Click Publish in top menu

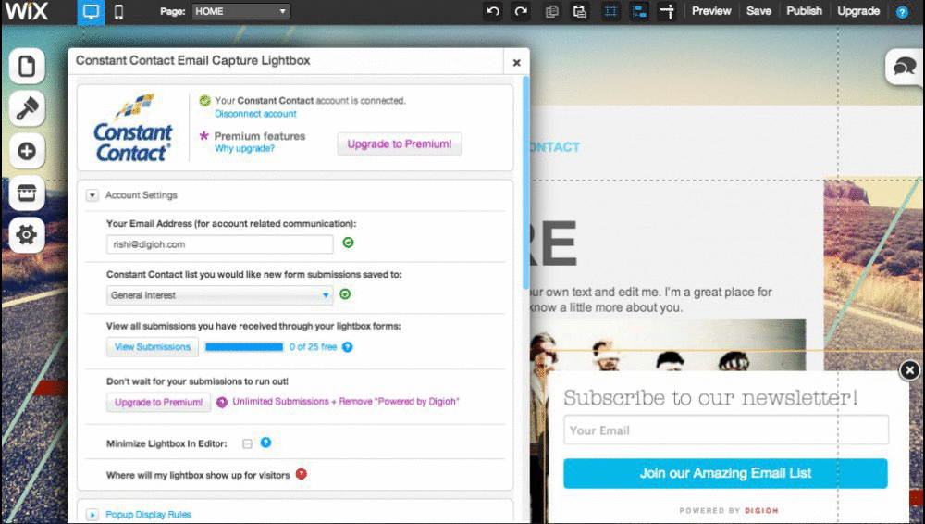804,11
